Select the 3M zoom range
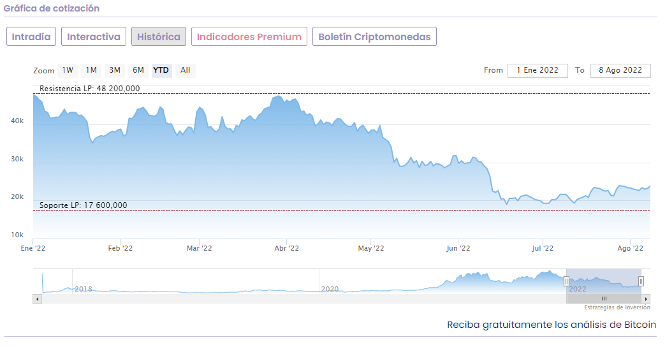Screen dimensions: 665x347 [115, 70]
